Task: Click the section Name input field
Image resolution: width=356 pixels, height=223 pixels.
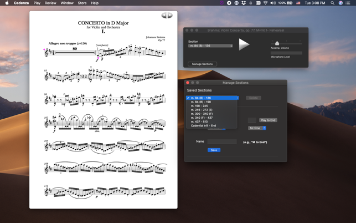Action: click(x=222, y=142)
